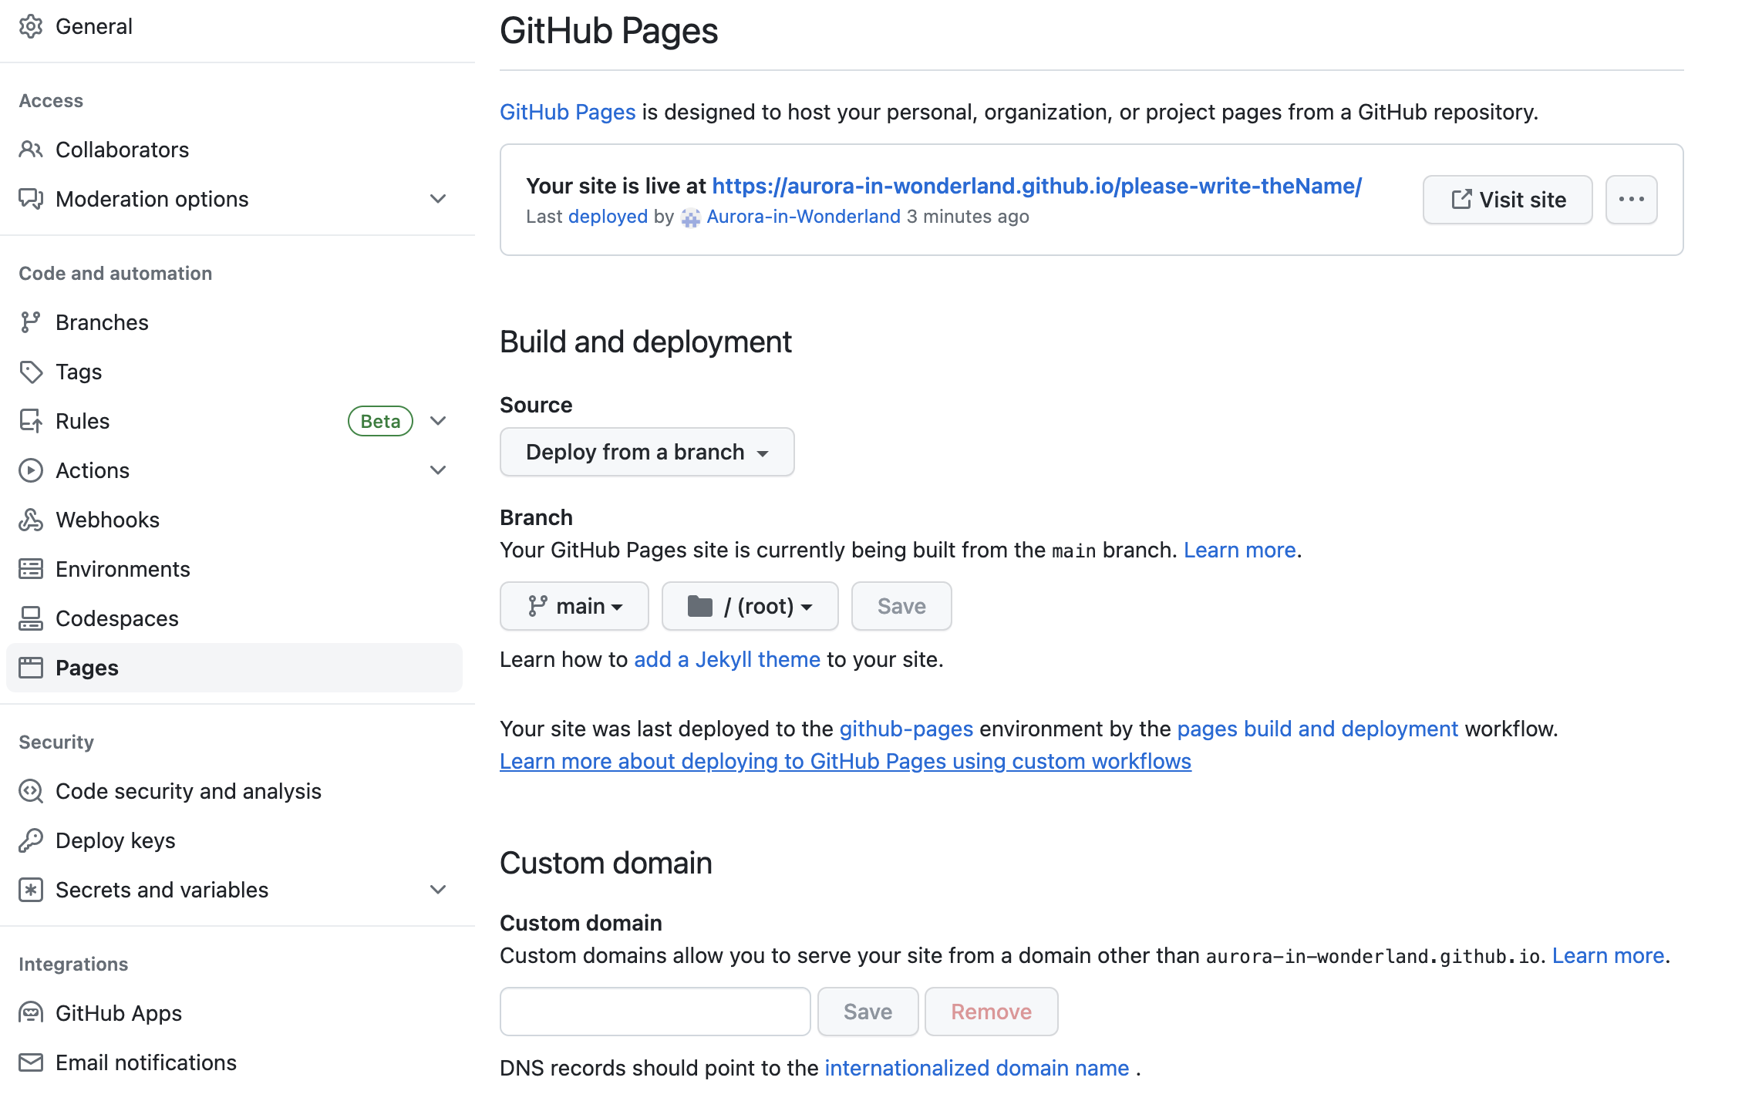Click the Codespaces icon in sidebar

(x=31, y=618)
